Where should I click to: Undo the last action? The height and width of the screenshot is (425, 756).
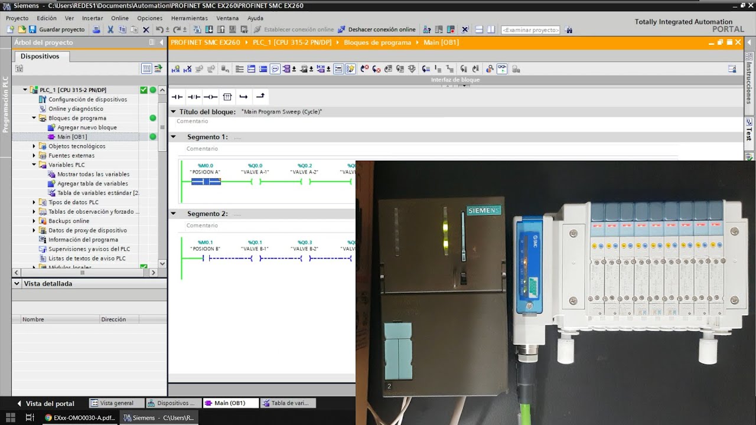point(159,30)
